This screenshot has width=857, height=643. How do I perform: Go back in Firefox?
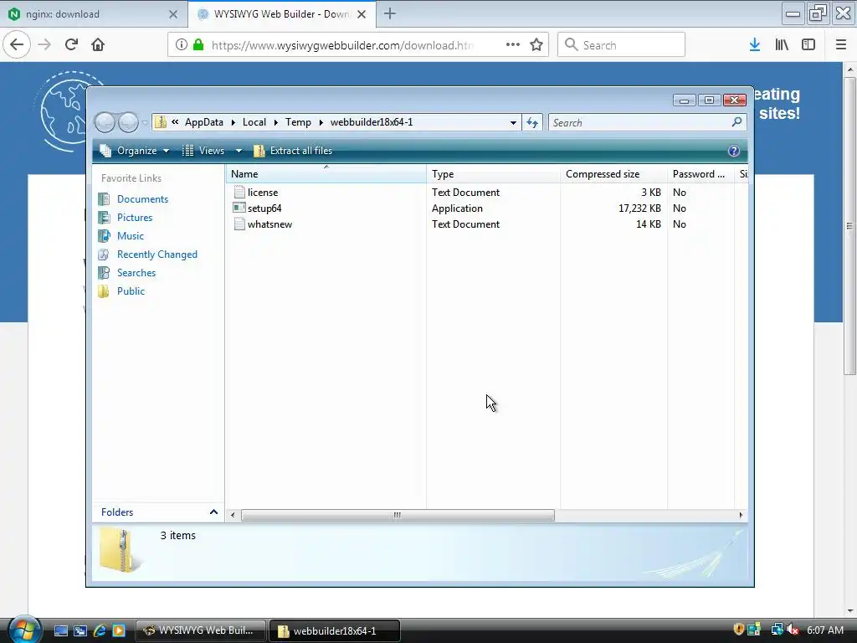[x=17, y=44]
